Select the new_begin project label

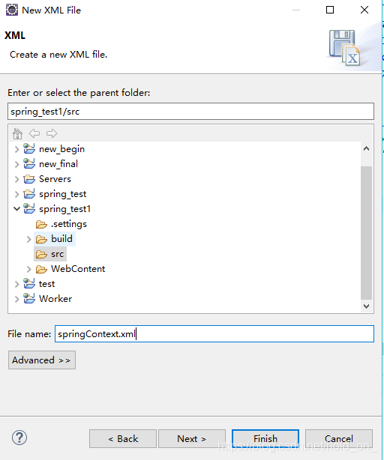pyautogui.click(x=62, y=149)
